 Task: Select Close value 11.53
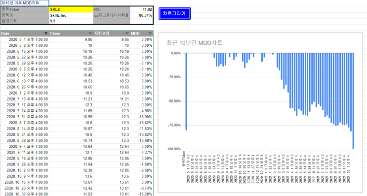coord(71,194)
